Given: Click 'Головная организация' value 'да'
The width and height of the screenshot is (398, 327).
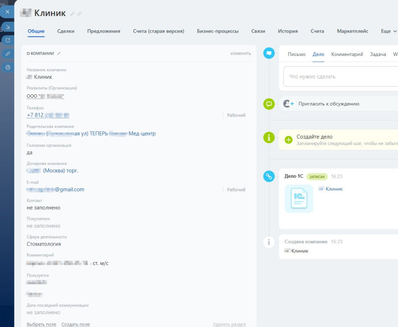Looking at the screenshot, I should [30, 153].
